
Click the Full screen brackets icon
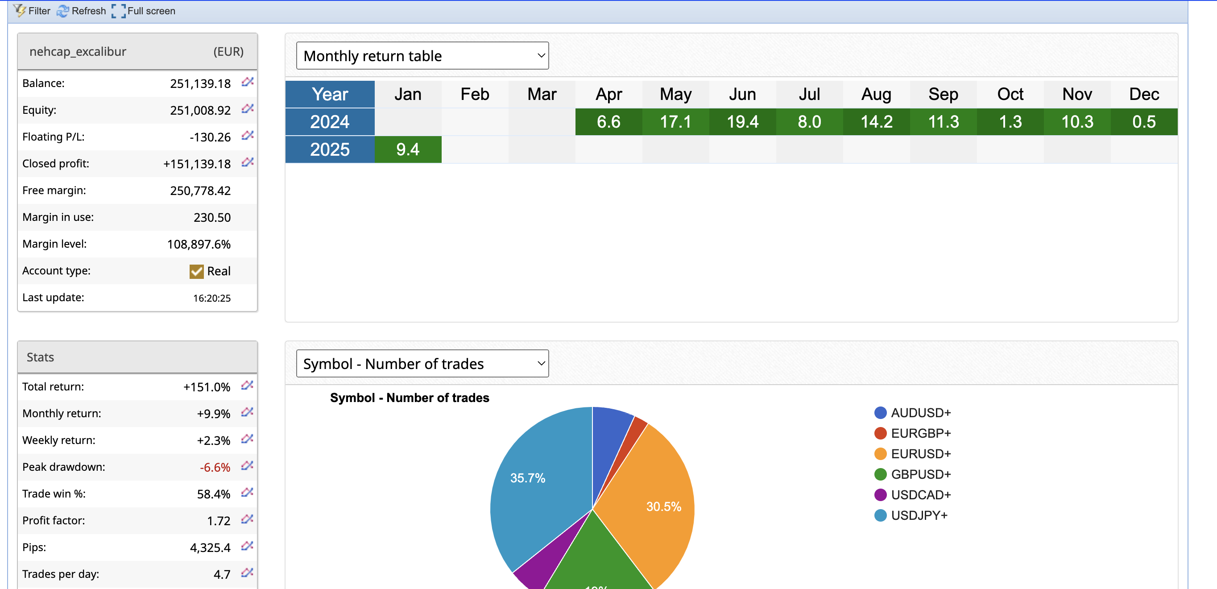(119, 10)
